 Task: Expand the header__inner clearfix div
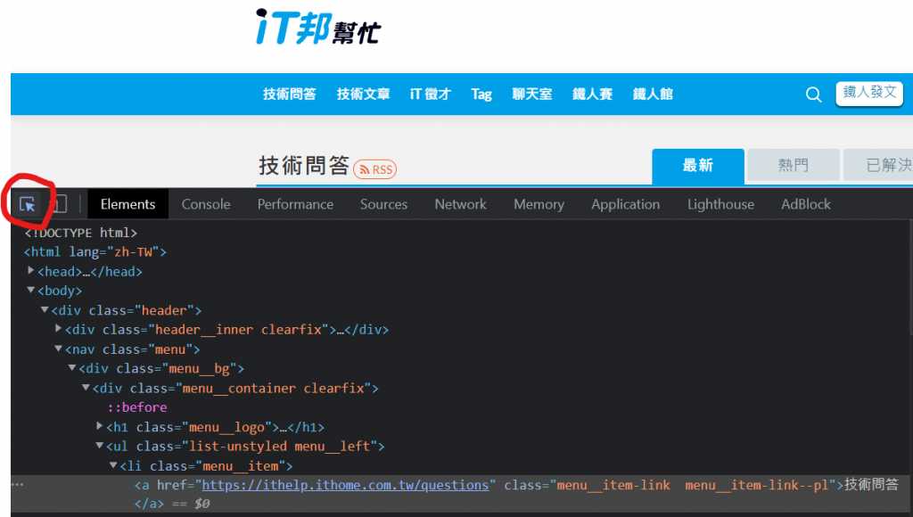[x=59, y=329]
